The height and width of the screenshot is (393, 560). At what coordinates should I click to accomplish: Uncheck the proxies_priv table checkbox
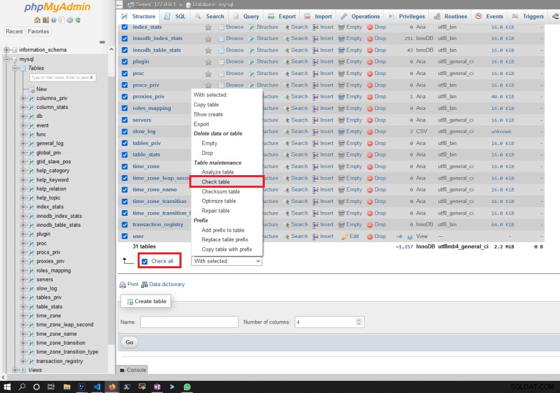pyautogui.click(x=125, y=97)
